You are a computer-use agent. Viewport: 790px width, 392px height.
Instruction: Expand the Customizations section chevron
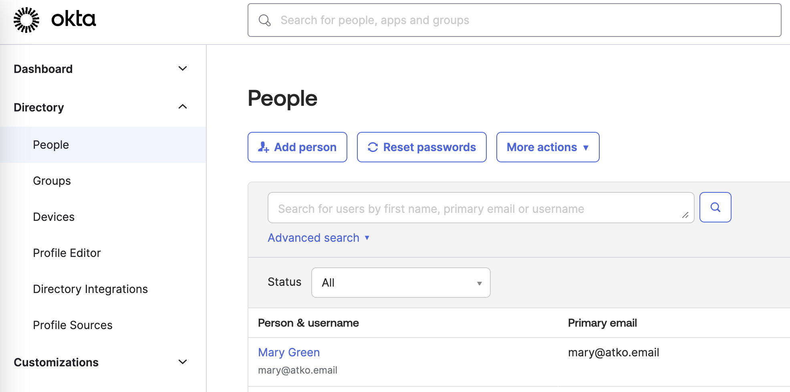click(183, 362)
